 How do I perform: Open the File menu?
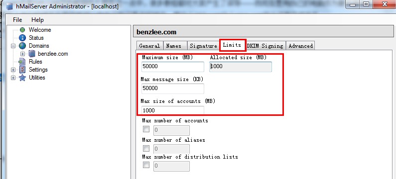click(x=17, y=20)
